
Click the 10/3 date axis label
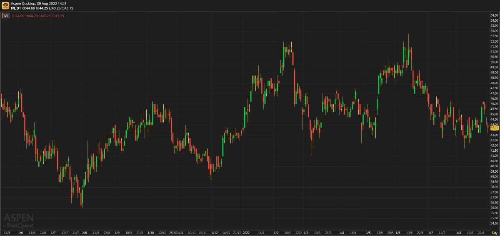(317, 233)
